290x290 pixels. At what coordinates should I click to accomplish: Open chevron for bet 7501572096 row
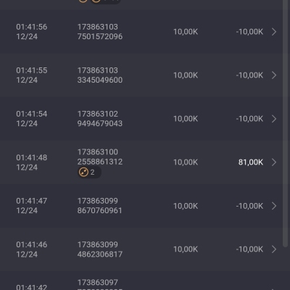tap(274, 32)
